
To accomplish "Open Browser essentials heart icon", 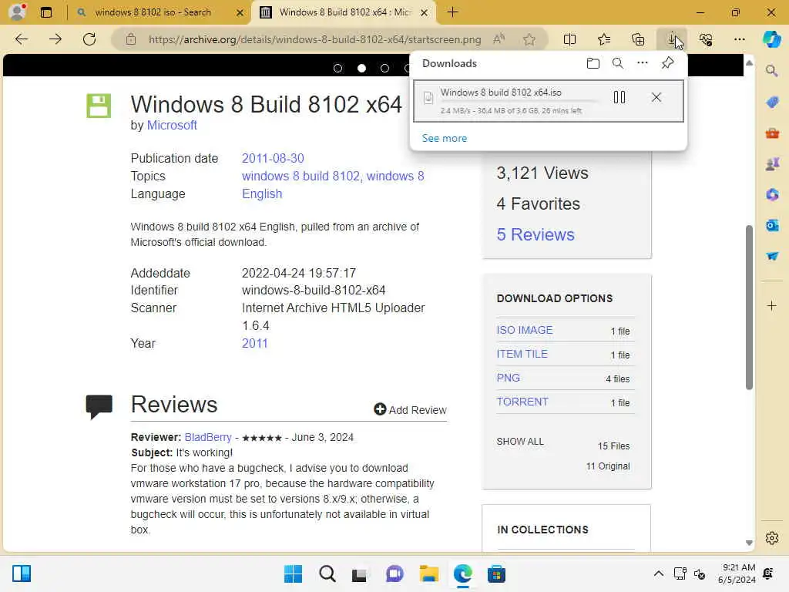I will tap(706, 39).
